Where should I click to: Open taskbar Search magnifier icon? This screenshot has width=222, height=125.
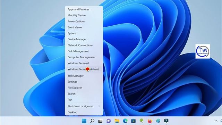[92, 121]
